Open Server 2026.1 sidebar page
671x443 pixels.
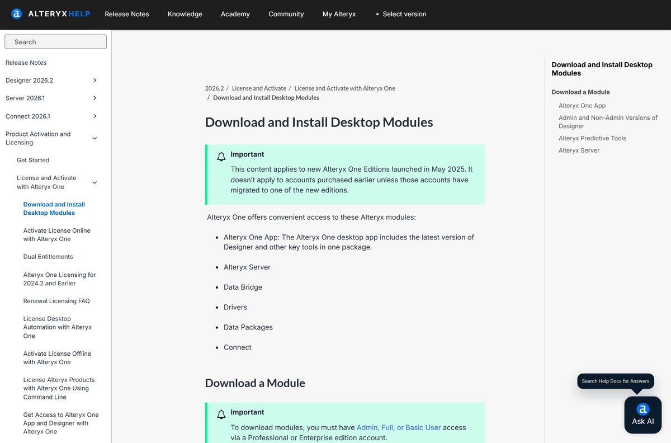[x=25, y=98]
